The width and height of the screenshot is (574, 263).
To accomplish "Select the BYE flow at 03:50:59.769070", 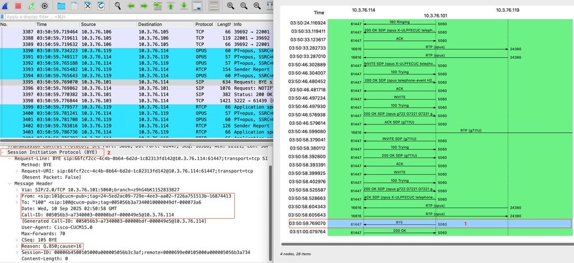I will pos(429,224).
